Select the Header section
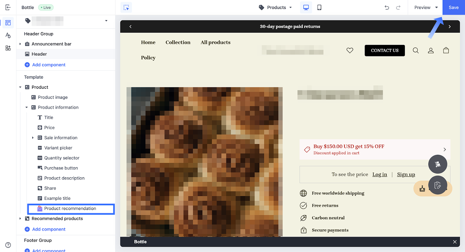This screenshot has height=252, width=465. click(x=66, y=54)
